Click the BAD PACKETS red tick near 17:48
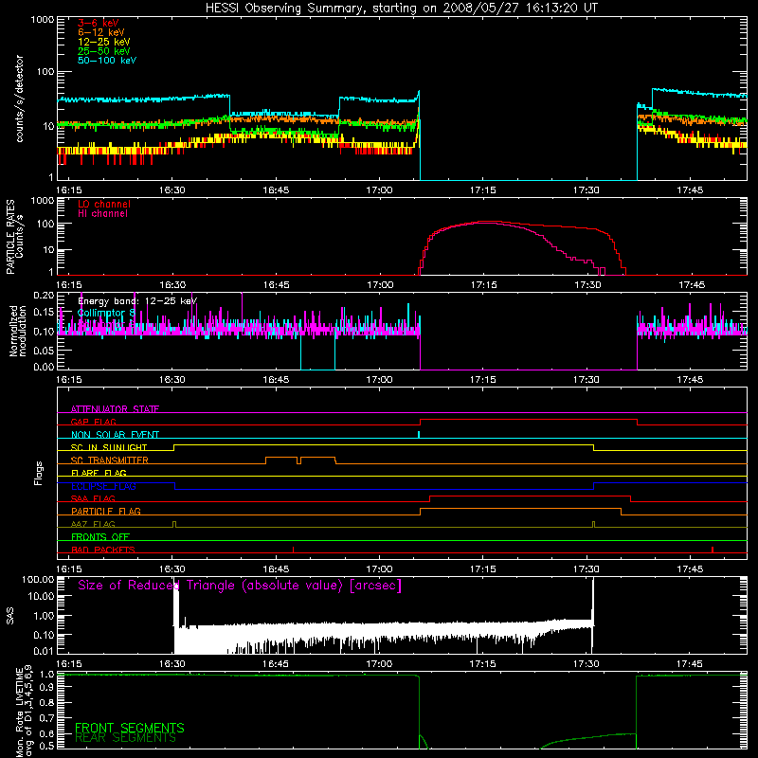 pyautogui.click(x=713, y=550)
